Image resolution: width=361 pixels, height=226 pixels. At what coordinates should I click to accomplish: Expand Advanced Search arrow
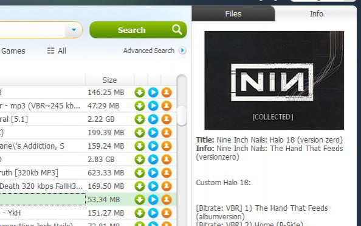182,51
